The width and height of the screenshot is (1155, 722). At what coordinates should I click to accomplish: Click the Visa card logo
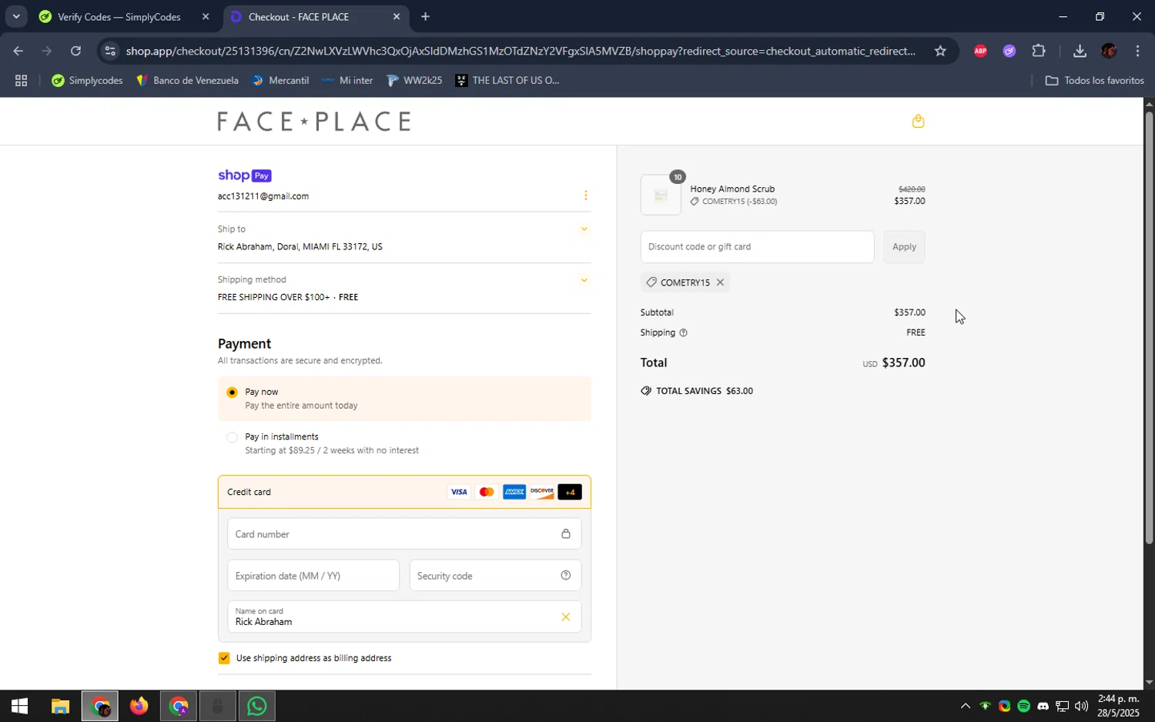pos(459,492)
